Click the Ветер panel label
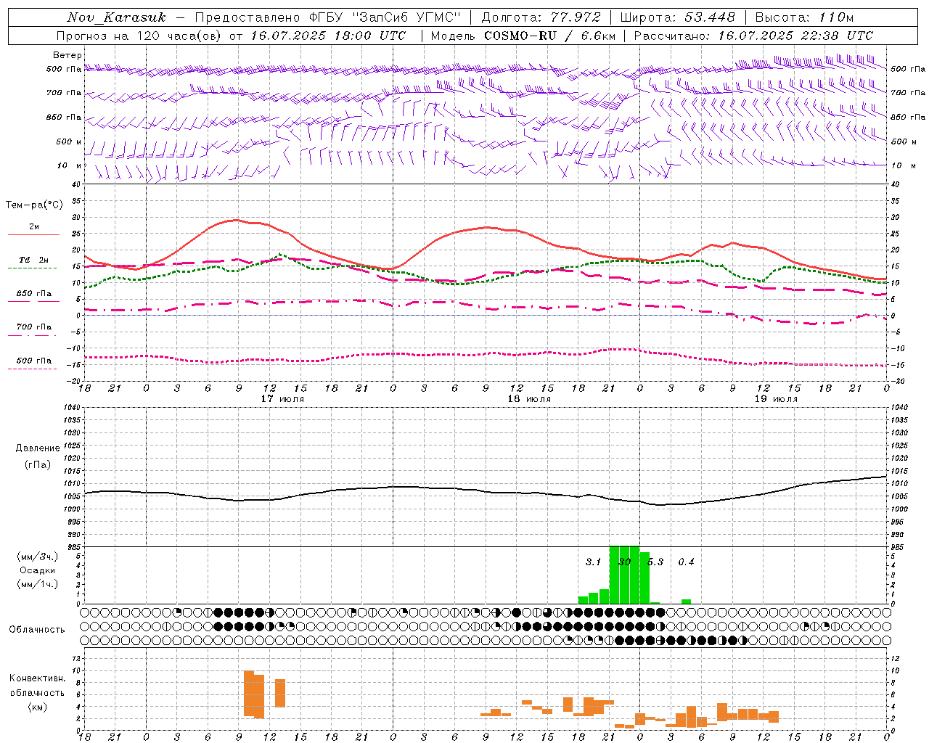This screenshot has width=929, height=743. (x=67, y=55)
